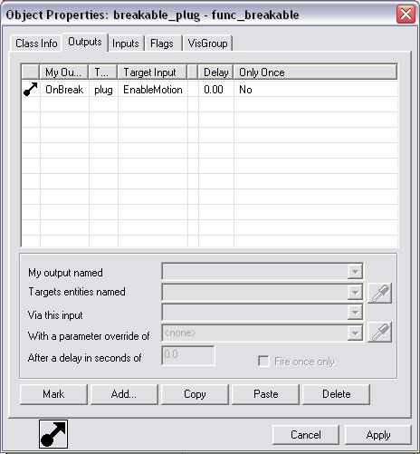This screenshot has height=454, width=420.
Task: Click the Add... button
Action: 124,394
